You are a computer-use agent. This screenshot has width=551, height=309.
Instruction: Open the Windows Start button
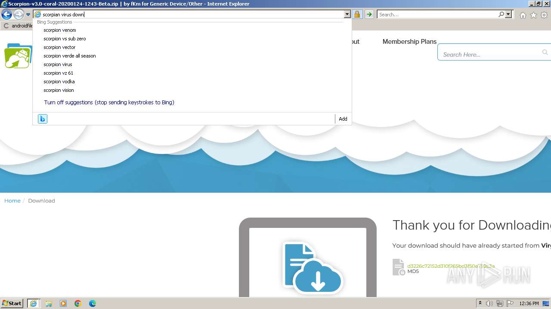click(x=12, y=303)
